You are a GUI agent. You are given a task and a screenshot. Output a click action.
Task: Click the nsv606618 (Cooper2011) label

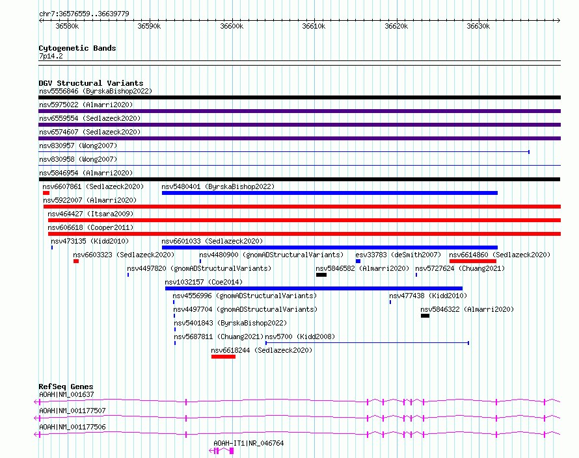(x=90, y=227)
